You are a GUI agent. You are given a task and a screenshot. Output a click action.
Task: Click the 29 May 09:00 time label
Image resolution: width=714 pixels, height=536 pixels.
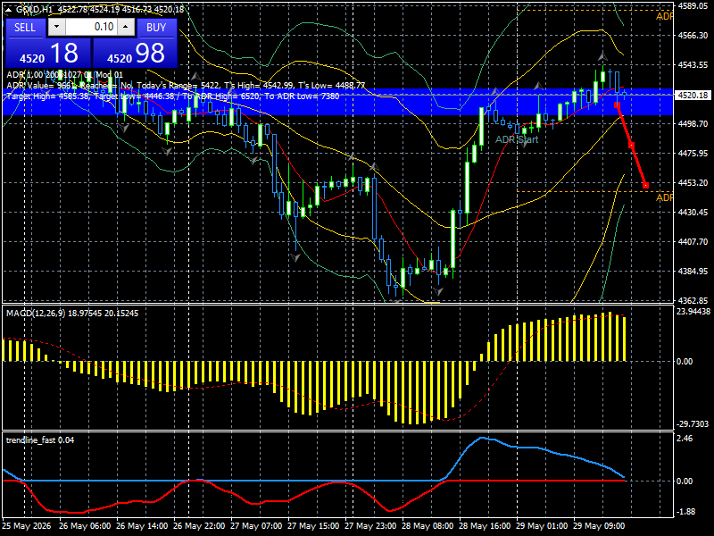pyautogui.click(x=599, y=526)
